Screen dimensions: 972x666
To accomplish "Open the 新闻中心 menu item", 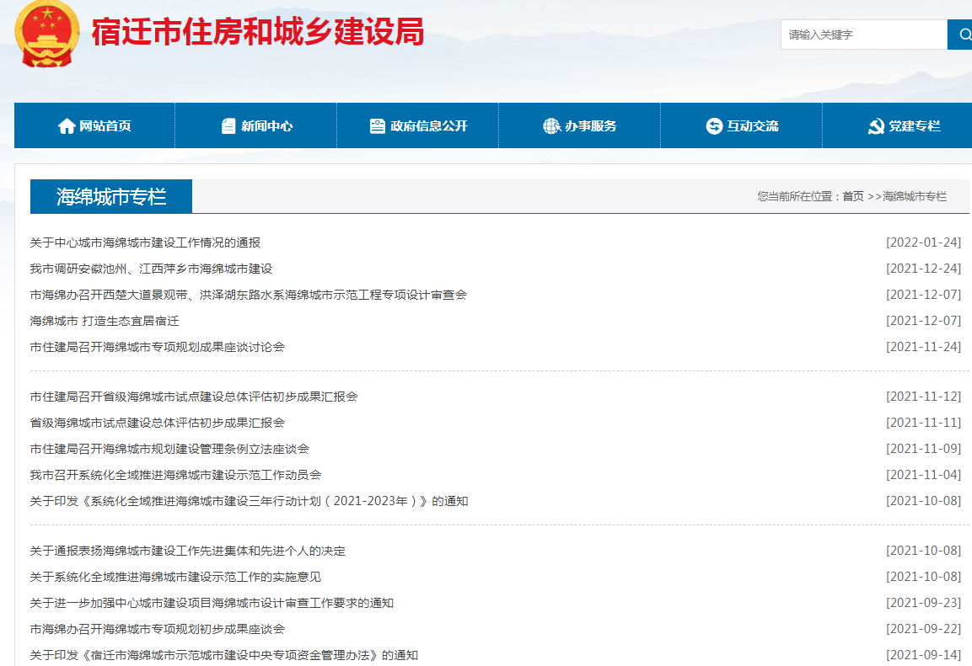I will 256,125.
